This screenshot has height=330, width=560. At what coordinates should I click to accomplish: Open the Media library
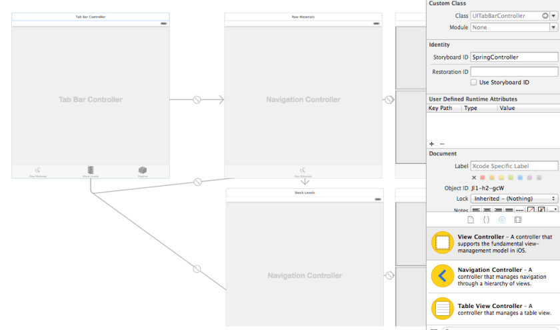coord(518,219)
